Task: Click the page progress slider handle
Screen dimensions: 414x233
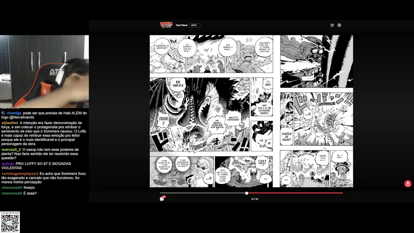Action: click(x=246, y=193)
